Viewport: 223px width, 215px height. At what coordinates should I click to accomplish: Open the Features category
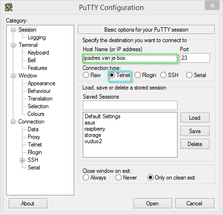click(37, 68)
